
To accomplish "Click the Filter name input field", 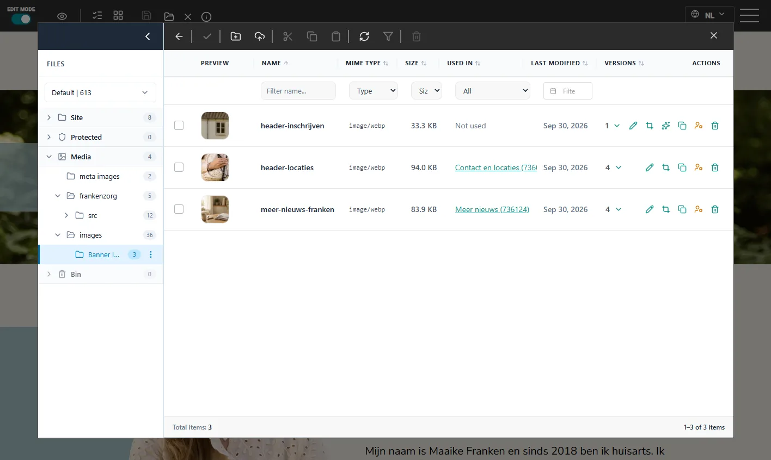I will click(298, 91).
